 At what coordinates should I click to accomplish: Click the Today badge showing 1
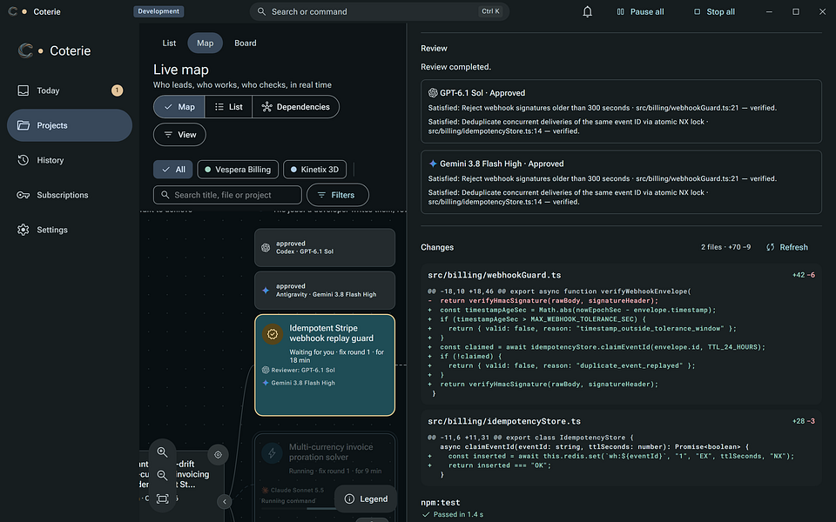coord(117,90)
